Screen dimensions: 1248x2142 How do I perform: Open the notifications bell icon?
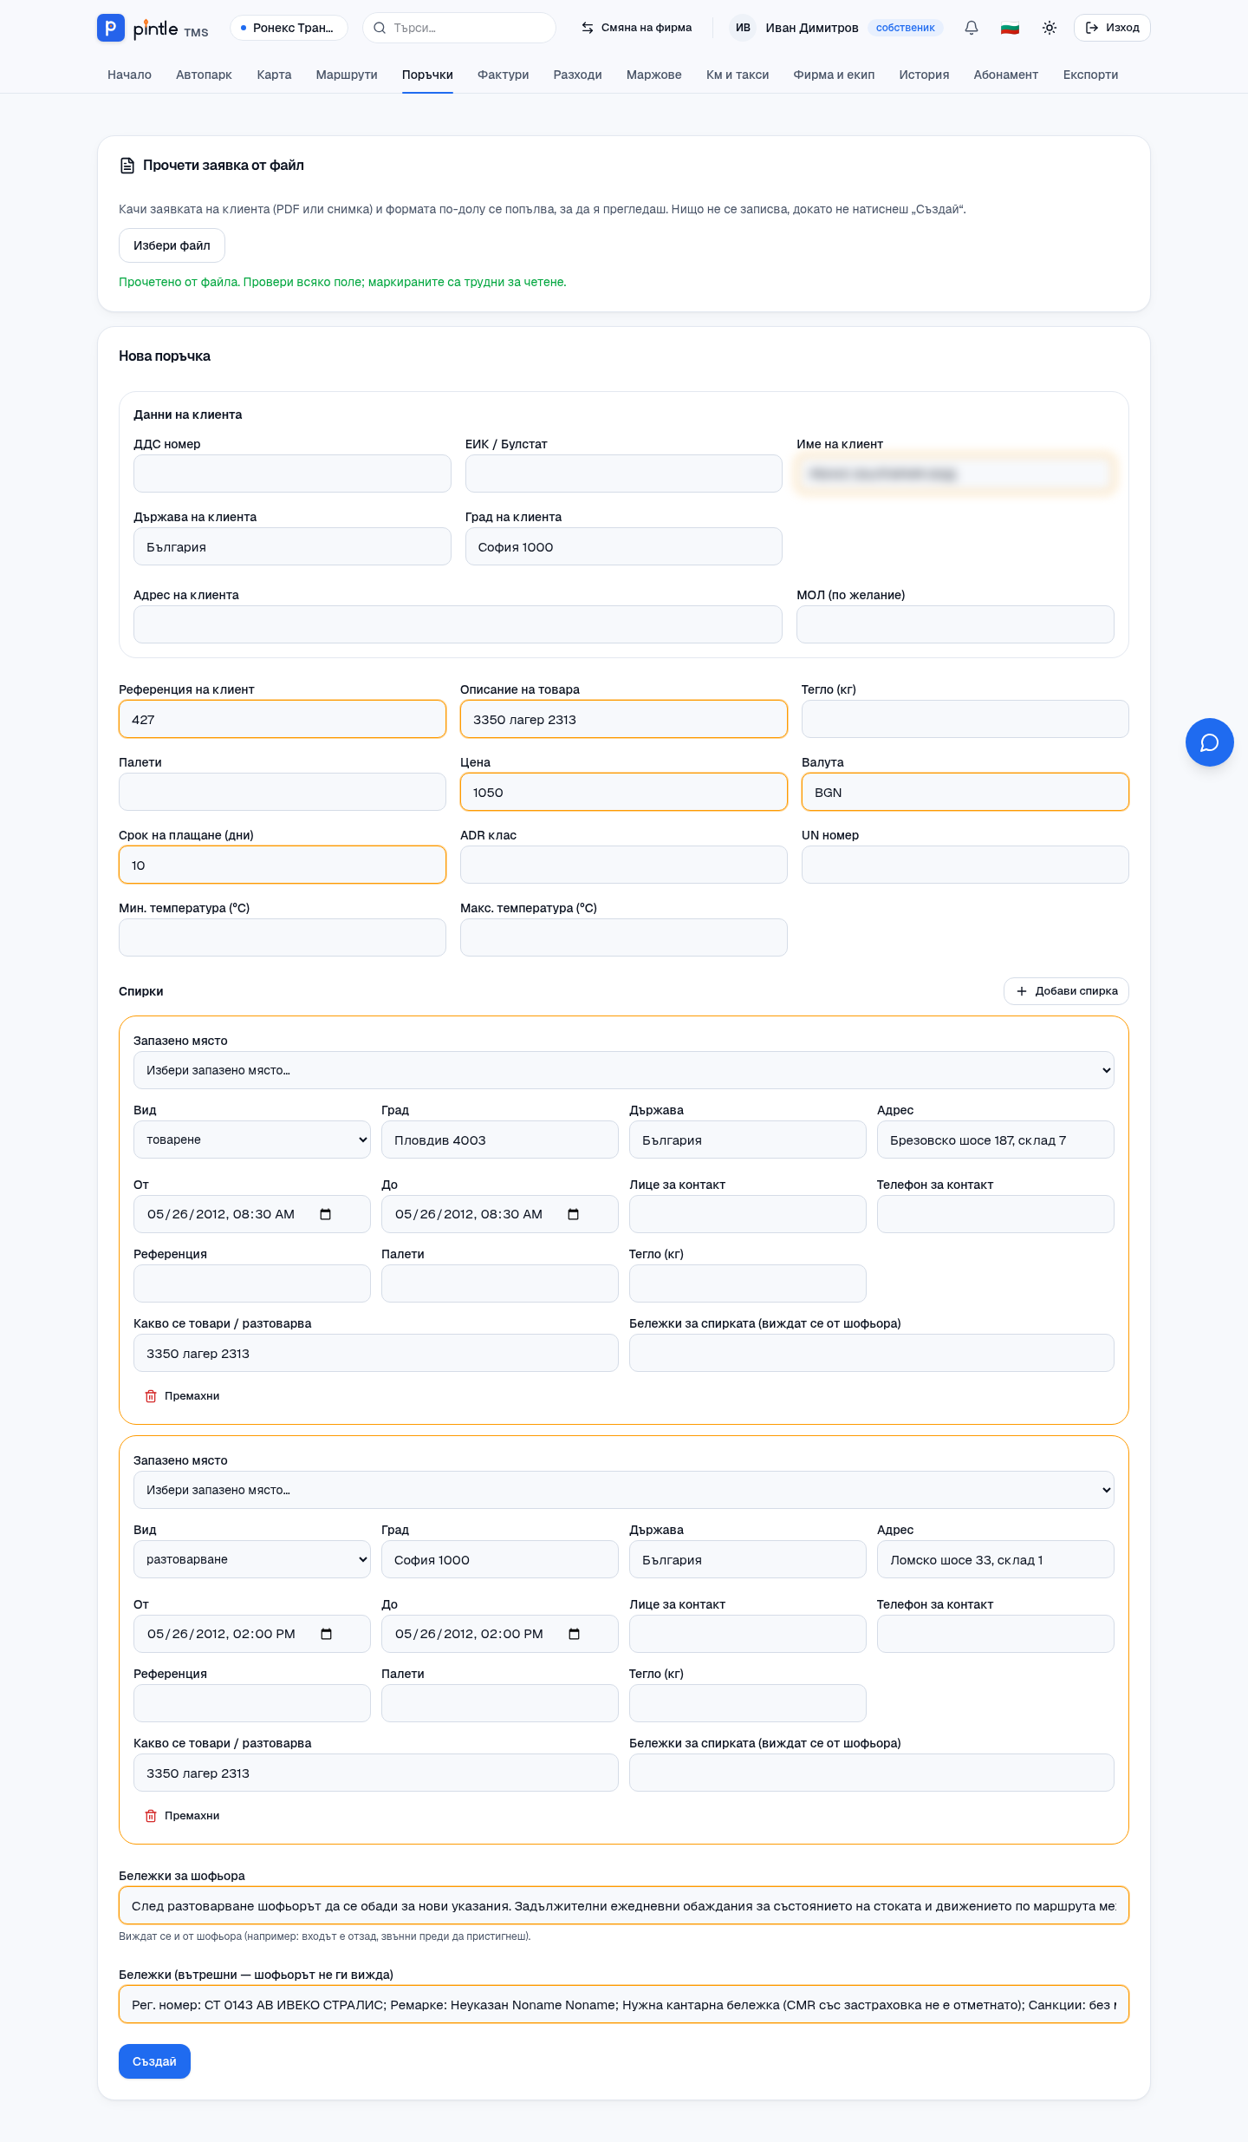click(x=972, y=28)
